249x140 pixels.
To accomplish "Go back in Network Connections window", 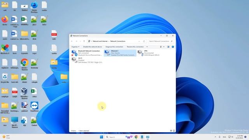I will pos(72,41).
